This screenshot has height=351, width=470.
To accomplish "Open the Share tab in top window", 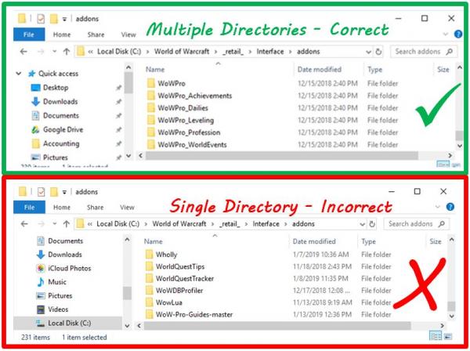I will pos(96,34).
